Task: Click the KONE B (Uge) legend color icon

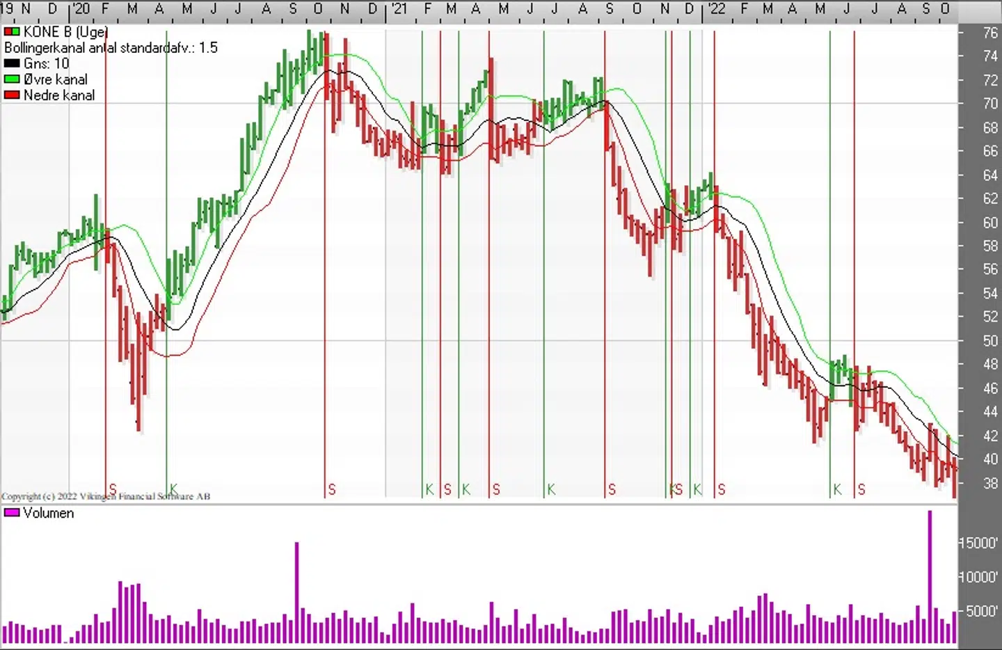Action: click(12, 32)
